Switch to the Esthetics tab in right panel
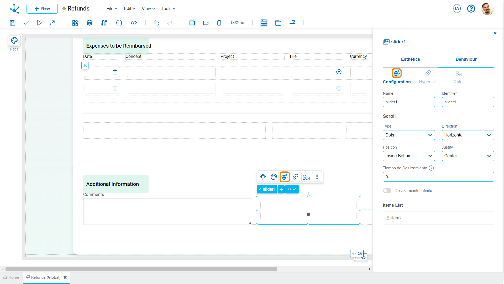This screenshot has width=504, height=284. pyautogui.click(x=411, y=59)
